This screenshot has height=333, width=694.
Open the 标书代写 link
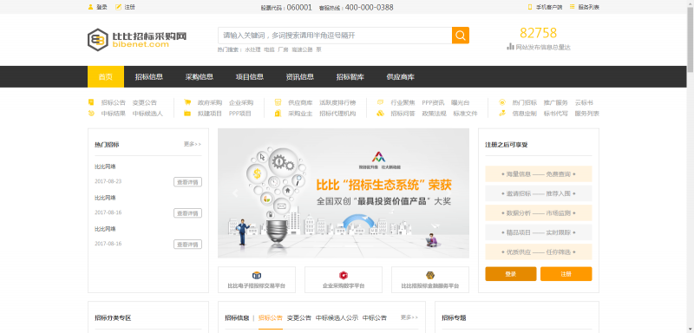coord(556,114)
